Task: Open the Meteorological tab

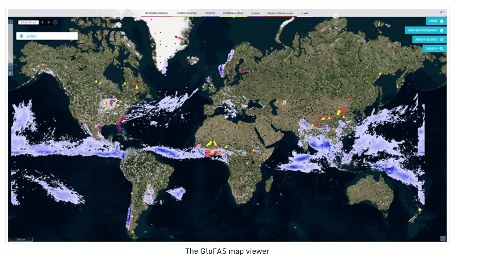Action: [156, 13]
